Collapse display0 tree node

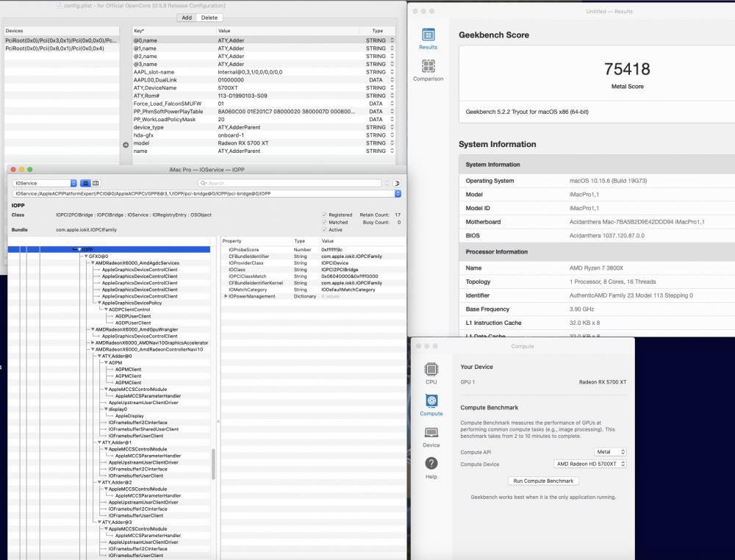pyautogui.click(x=107, y=409)
